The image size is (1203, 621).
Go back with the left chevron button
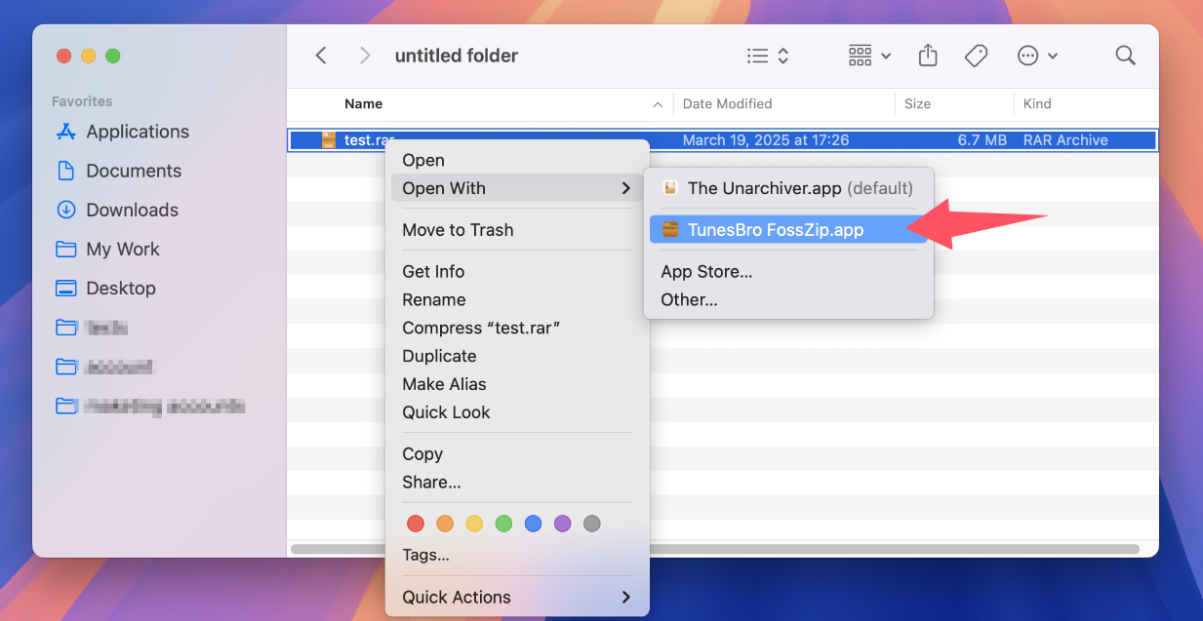coord(321,56)
